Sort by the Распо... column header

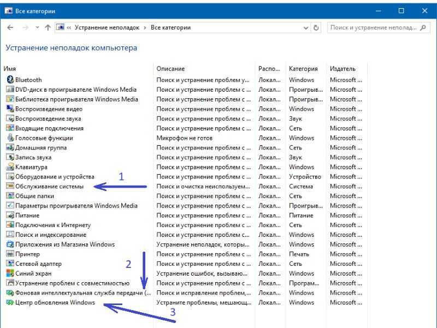pos(269,69)
